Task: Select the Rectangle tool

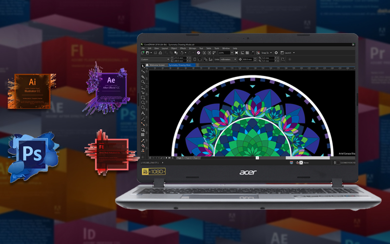Action: click(x=143, y=97)
